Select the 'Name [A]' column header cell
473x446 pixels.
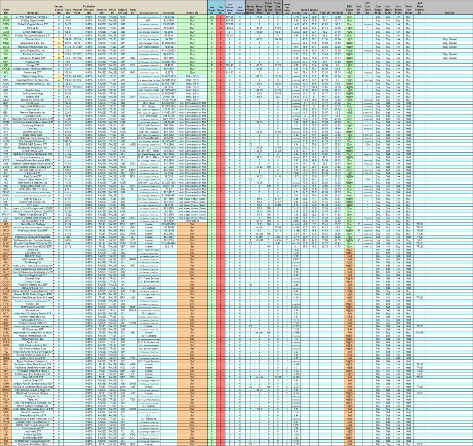[33, 8]
